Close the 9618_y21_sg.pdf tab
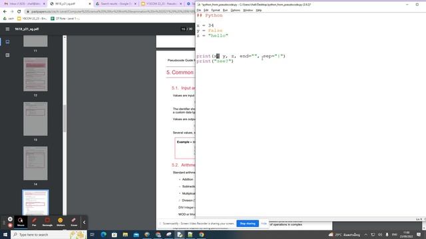Image resolution: width=426 pixels, height=239 pixels. coord(90,4)
